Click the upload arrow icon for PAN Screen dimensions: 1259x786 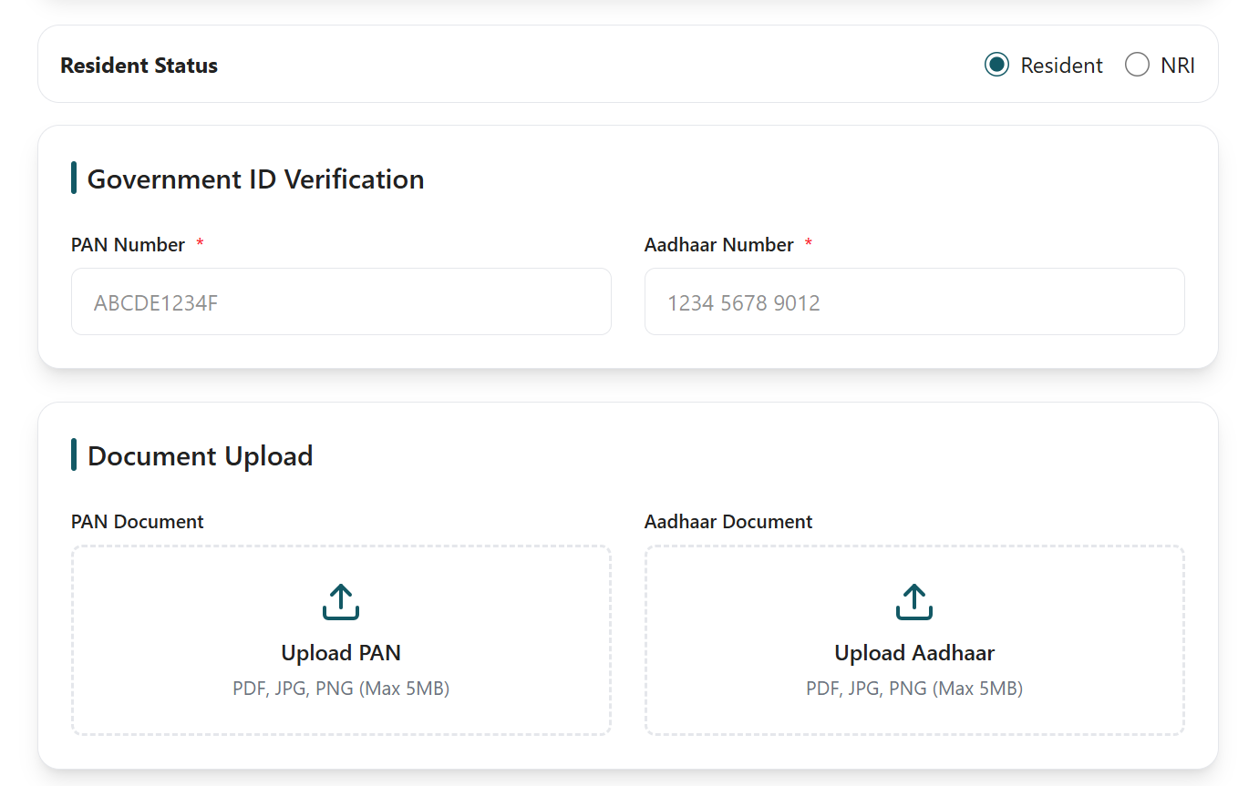340,601
